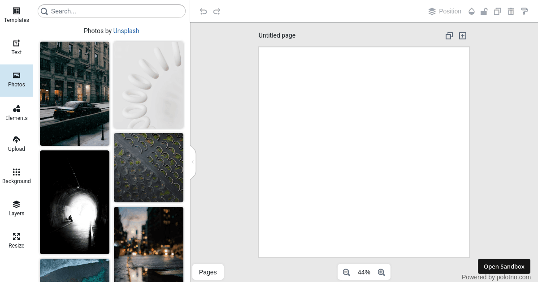Click the Untitled page title
Viewport: 538px width, 282px height.
(x=277, y=35)
